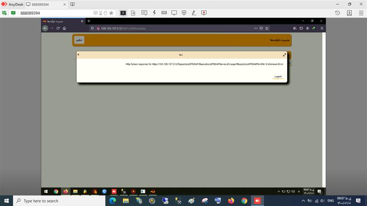
Task: Open the AnyDesk display settings icon
Action: tap(174, 13)
